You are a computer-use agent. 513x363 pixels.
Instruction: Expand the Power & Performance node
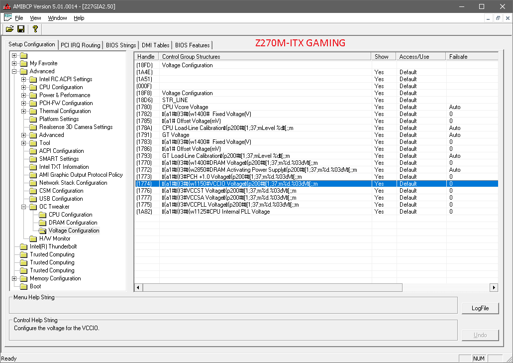point(23,95)
